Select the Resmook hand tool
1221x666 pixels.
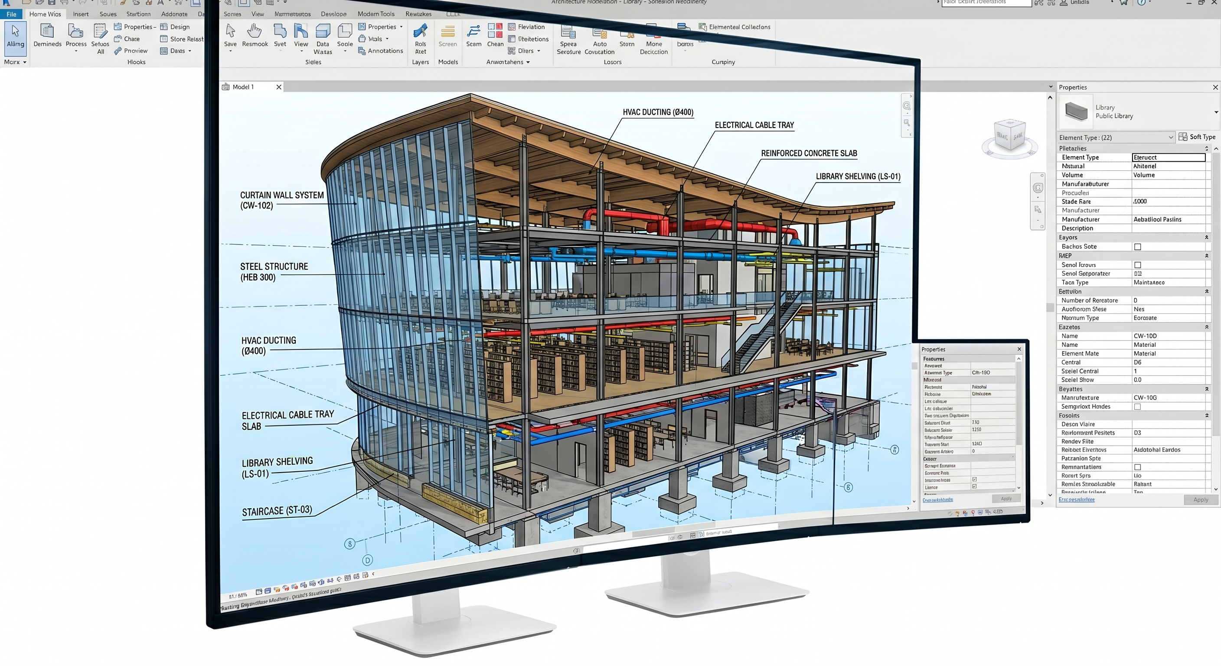click(255, 32)
